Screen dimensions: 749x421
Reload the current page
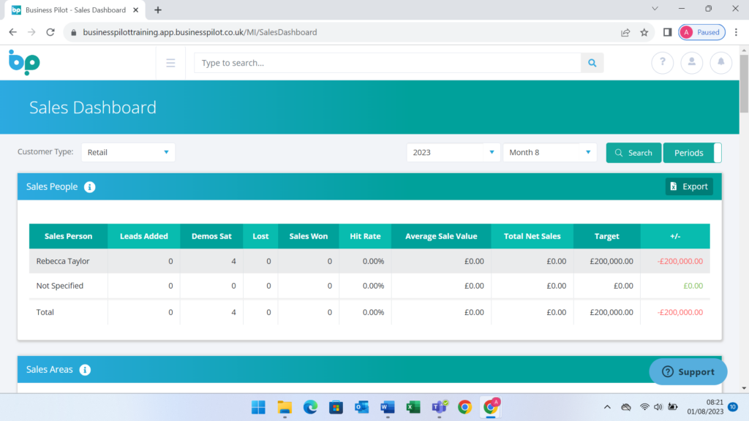tap(50, 32)
